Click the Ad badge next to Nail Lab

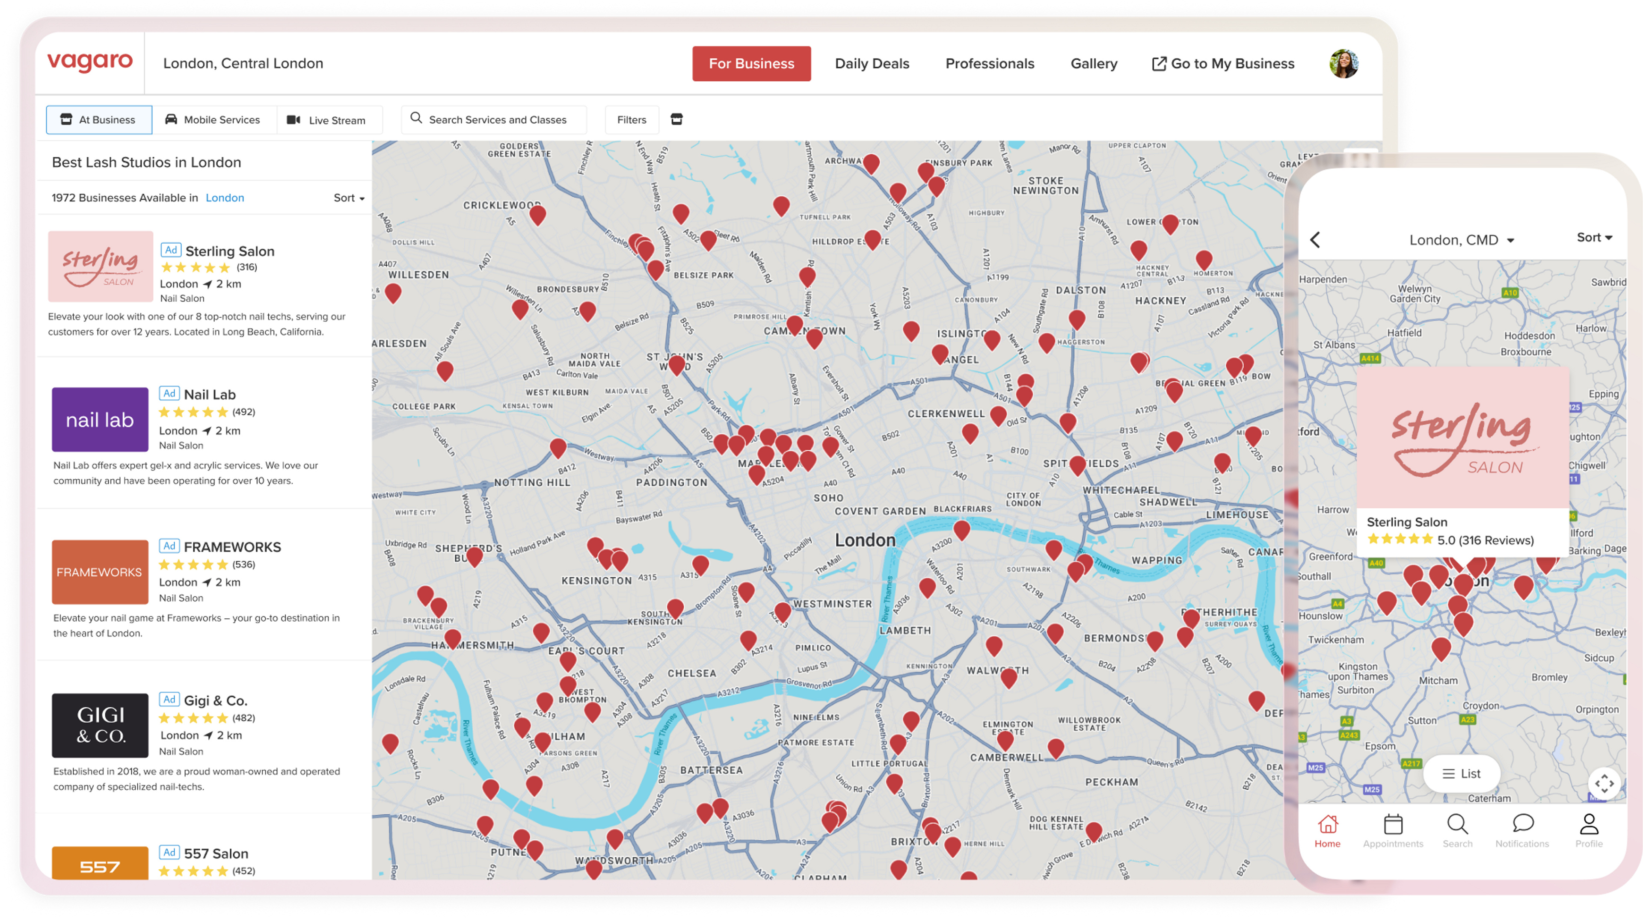pyautogui.click(x=169, y=393)
